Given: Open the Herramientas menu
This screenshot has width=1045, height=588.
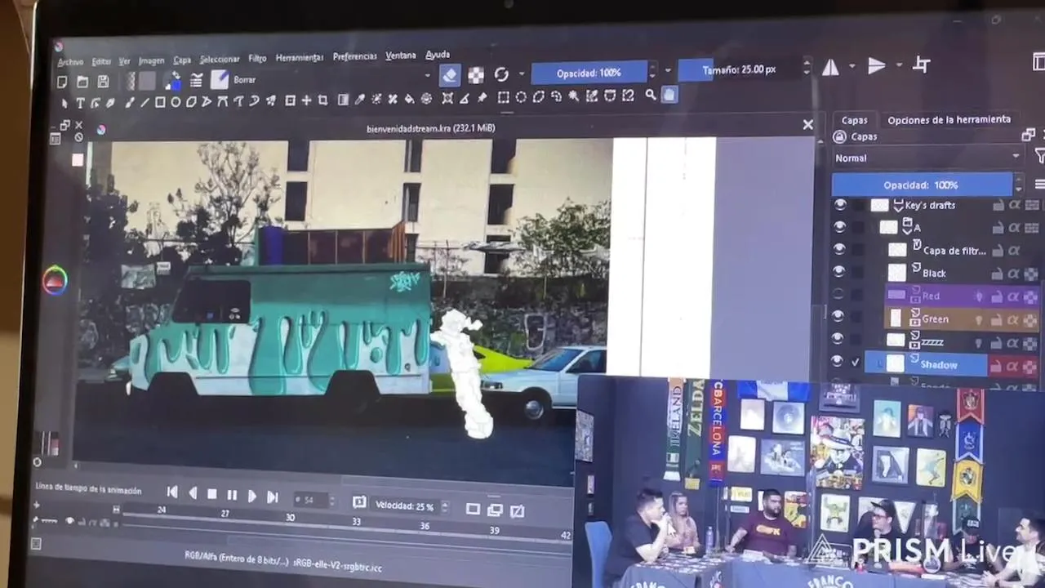Looking at the screenshot, I should 300,57.
